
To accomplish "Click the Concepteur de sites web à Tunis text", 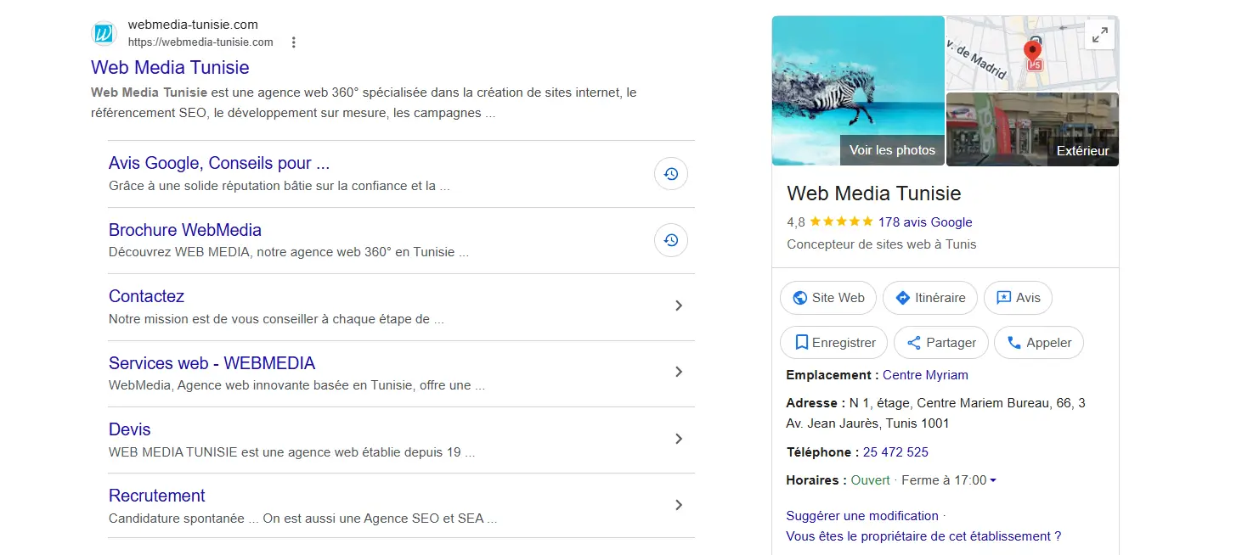I will 882,244.
